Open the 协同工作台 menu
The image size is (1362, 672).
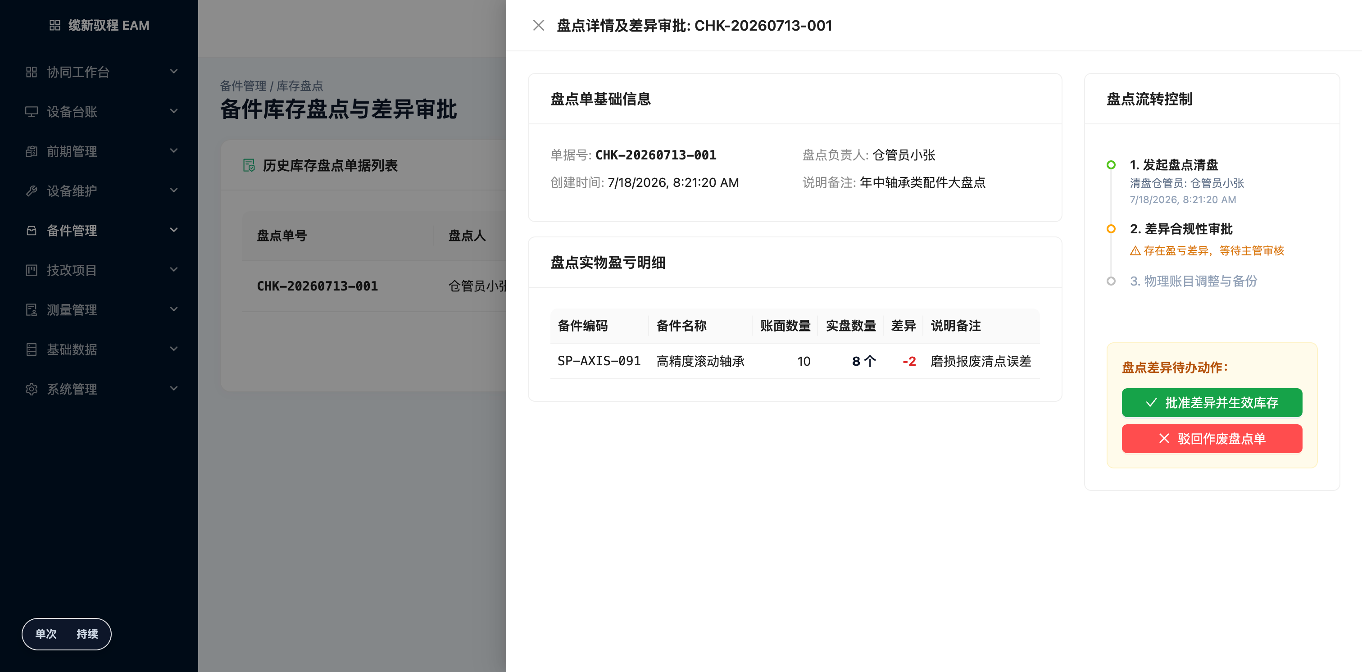[99, 72]
